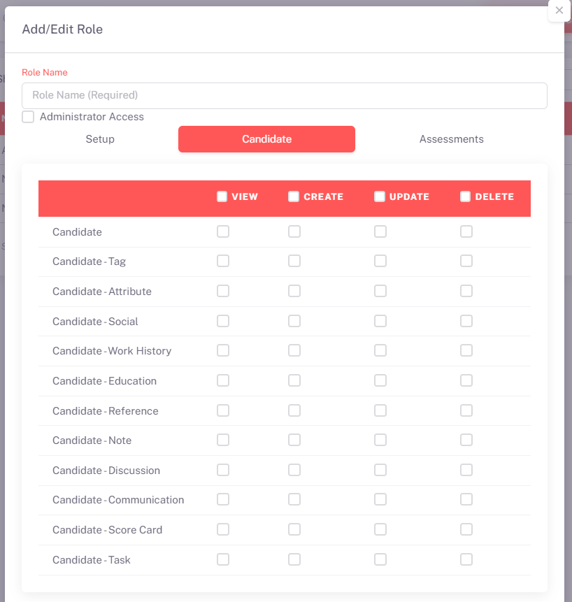Check the VIEW column header checkbox

(x=222, y=196)
